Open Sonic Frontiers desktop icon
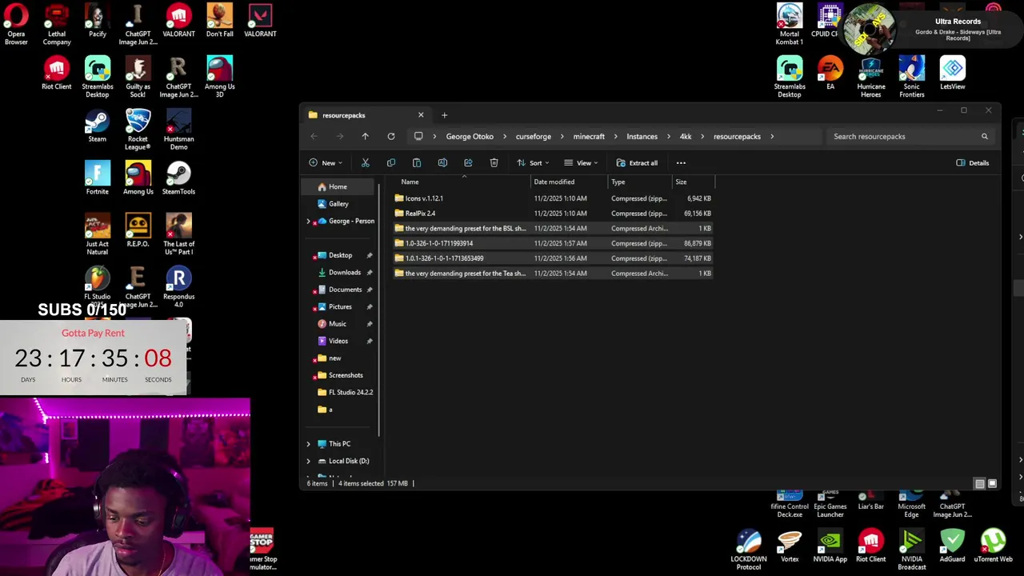The height and width of the screenshot is (576, 1024). [x=911, y=78]
